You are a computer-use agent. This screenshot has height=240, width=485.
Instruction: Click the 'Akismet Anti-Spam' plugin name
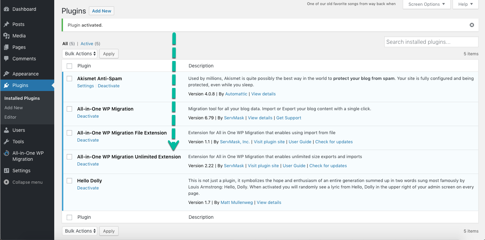tap(100, 79)
